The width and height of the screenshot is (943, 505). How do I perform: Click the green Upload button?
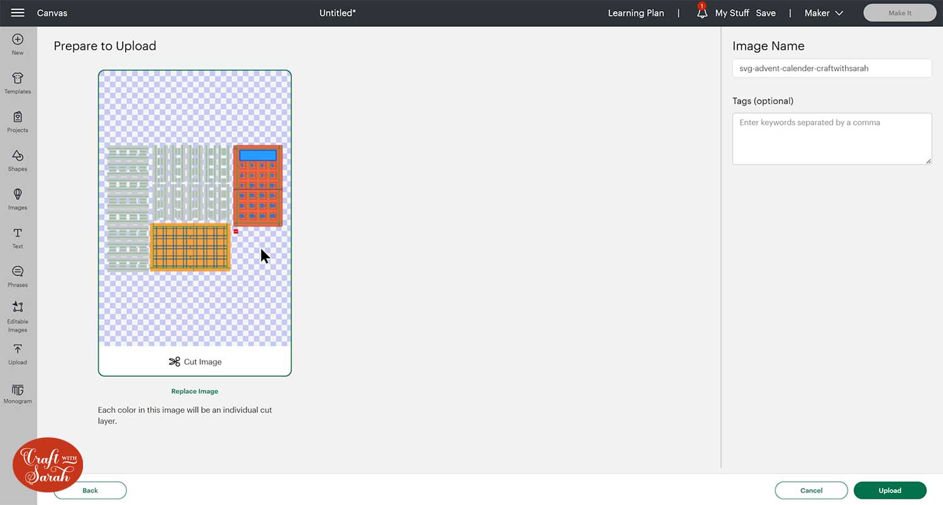[x=890, y=491]
